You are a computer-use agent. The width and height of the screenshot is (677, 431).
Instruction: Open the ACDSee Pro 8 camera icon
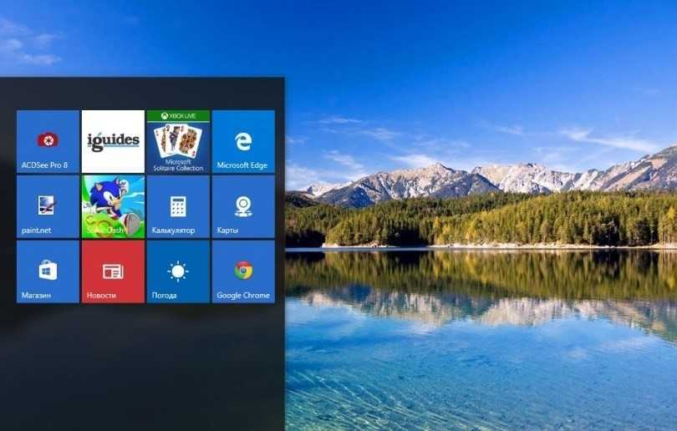[x=48, y=139]
